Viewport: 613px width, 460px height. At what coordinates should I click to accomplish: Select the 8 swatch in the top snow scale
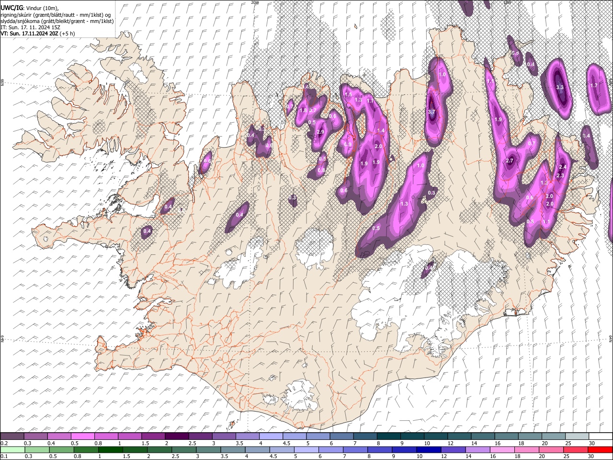[x=388, y=436]
